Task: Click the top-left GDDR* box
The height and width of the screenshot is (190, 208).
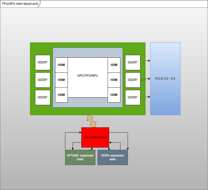Action: tap(43, 62)
